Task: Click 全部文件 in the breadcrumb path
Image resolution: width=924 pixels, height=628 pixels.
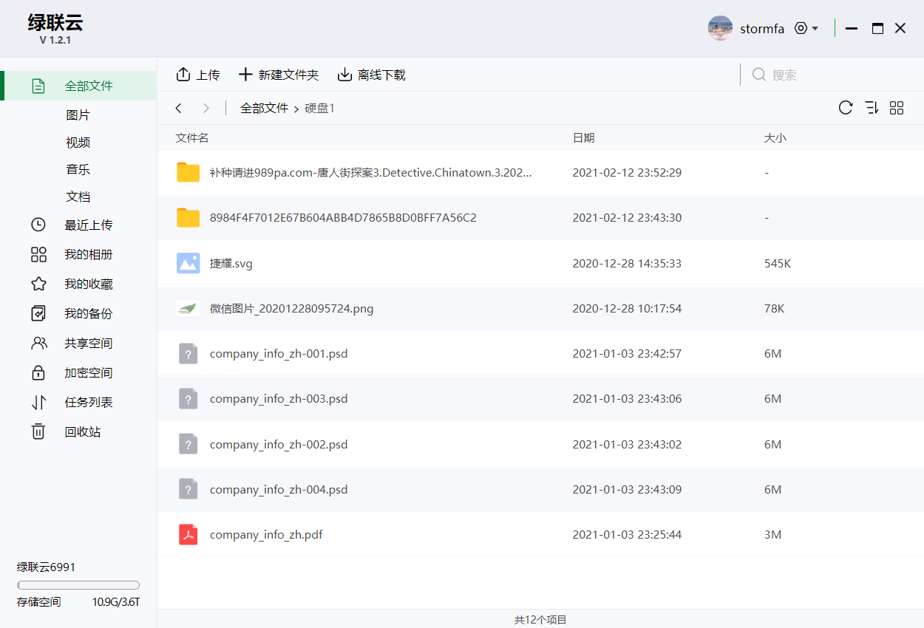Action: (264, 108)
